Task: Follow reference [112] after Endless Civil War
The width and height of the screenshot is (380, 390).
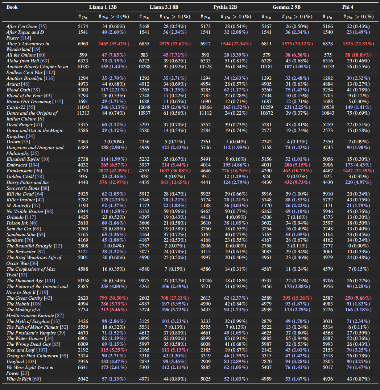Action: point(49,73)
